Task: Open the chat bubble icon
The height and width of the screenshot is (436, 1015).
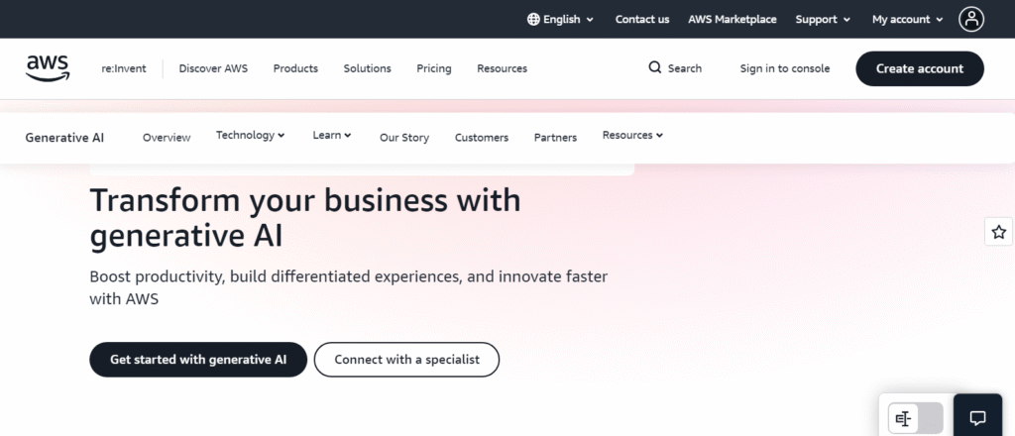Action: click(977, 418)
